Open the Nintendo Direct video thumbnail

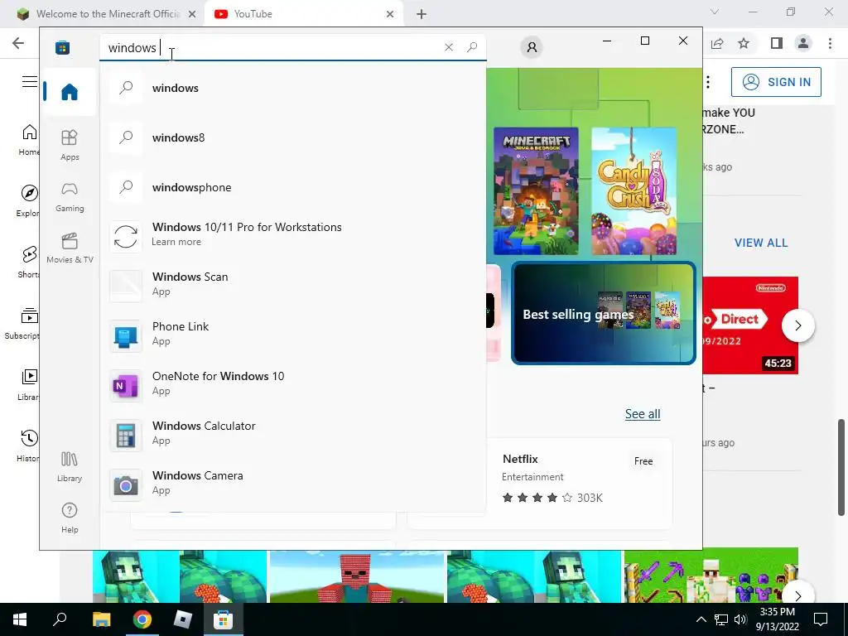(x=750, y=325)
